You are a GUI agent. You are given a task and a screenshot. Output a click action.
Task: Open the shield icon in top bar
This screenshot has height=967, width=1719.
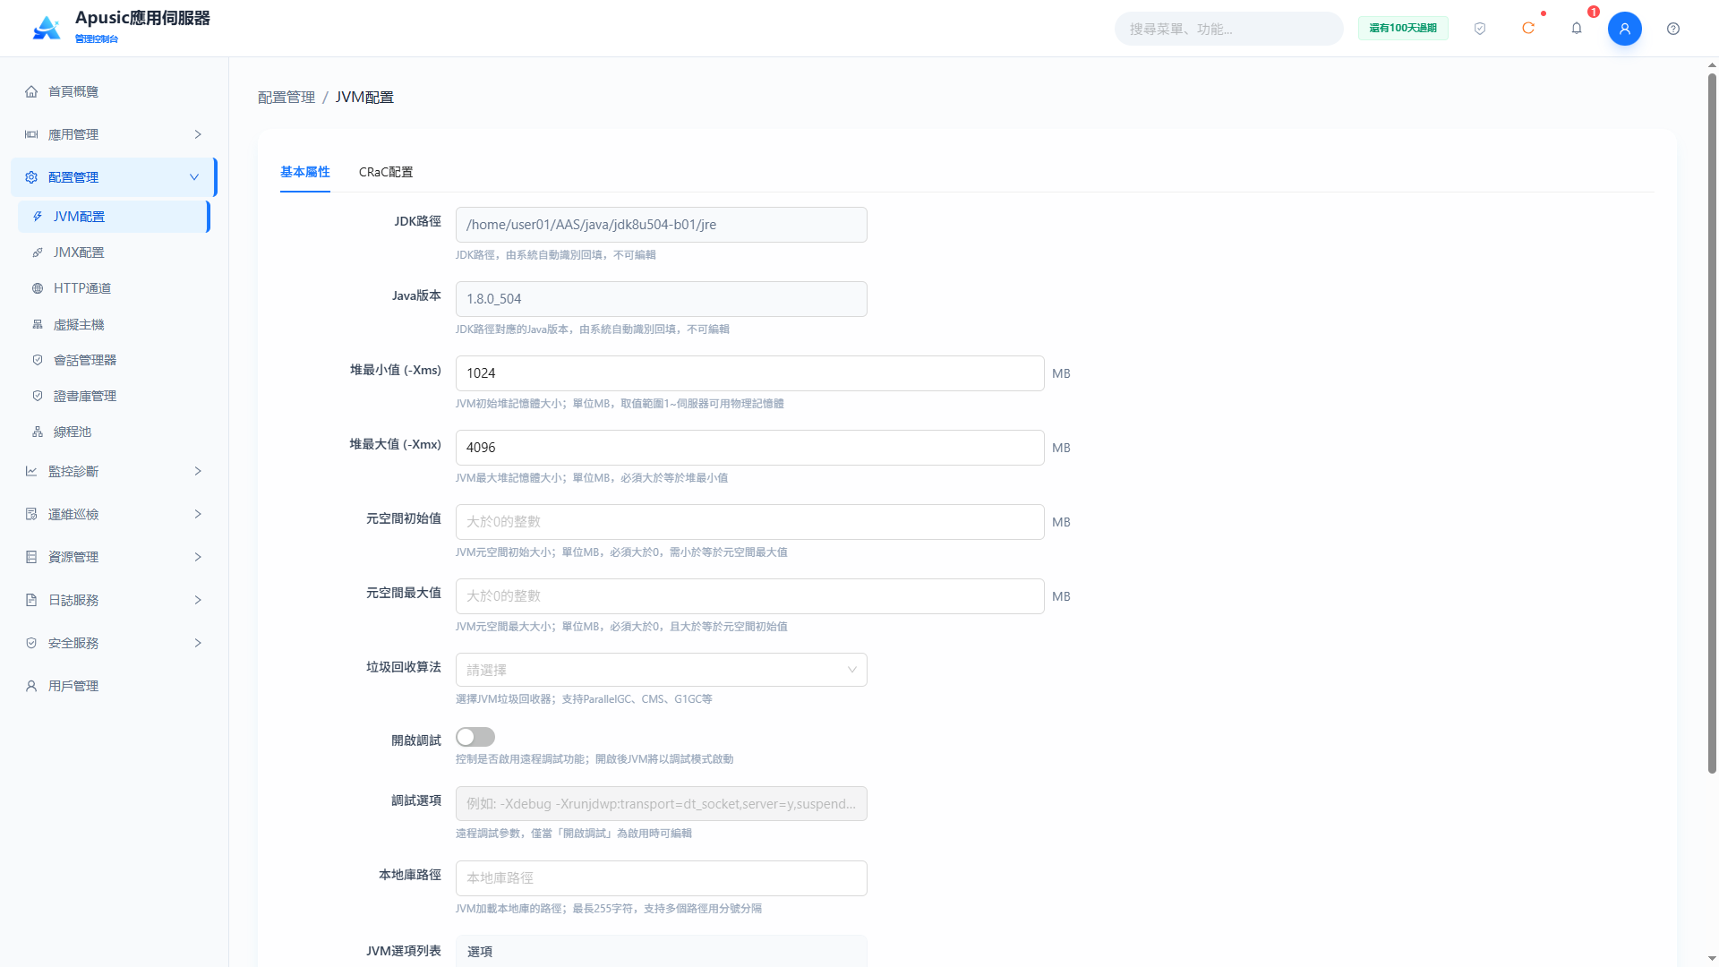[x=1480, y=29]
